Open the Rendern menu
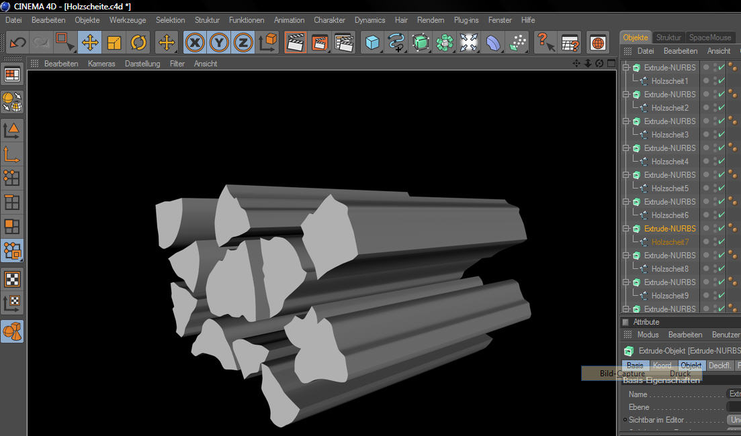The image size is (741, 436). pyautogui.click(x=431, y=20)
